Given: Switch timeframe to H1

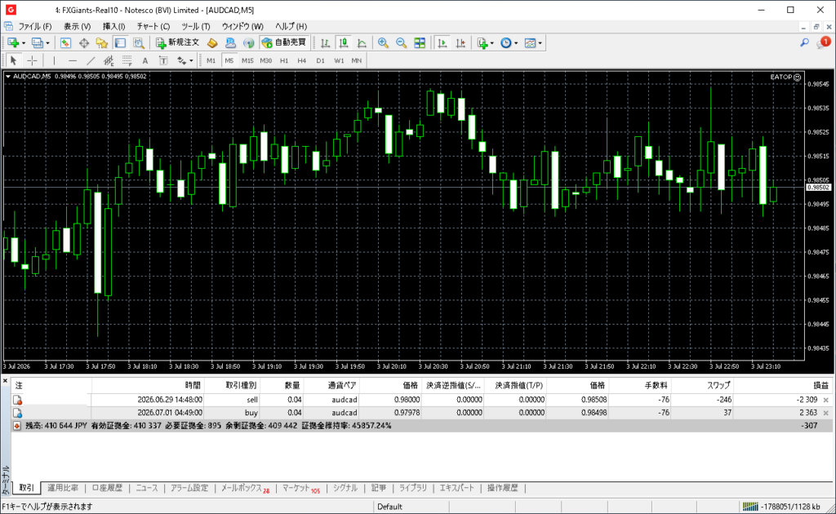Looking at the screenshot, I should [x=284, y=60].
